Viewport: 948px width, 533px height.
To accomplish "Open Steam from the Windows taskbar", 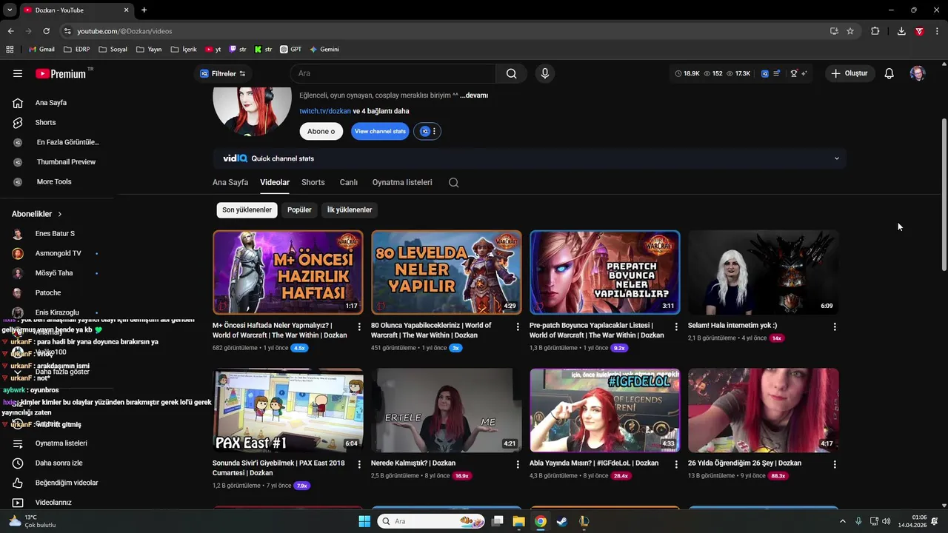I will [562, 521].
